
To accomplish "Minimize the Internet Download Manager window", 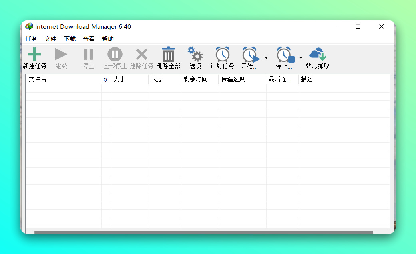I will (335, 26).
